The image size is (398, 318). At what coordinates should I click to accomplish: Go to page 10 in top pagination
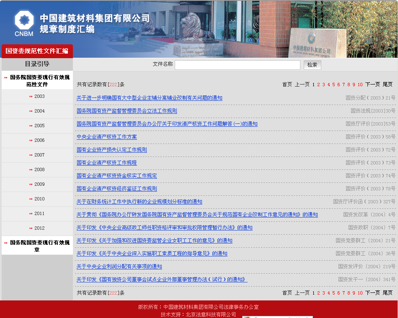360,85
